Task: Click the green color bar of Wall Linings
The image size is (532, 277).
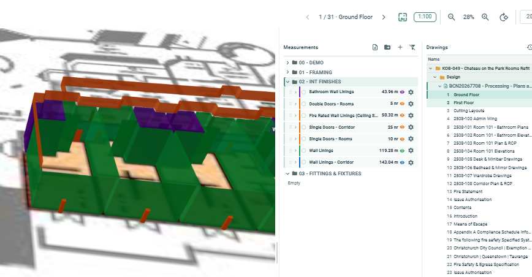Action: click(x=300, y=151)
